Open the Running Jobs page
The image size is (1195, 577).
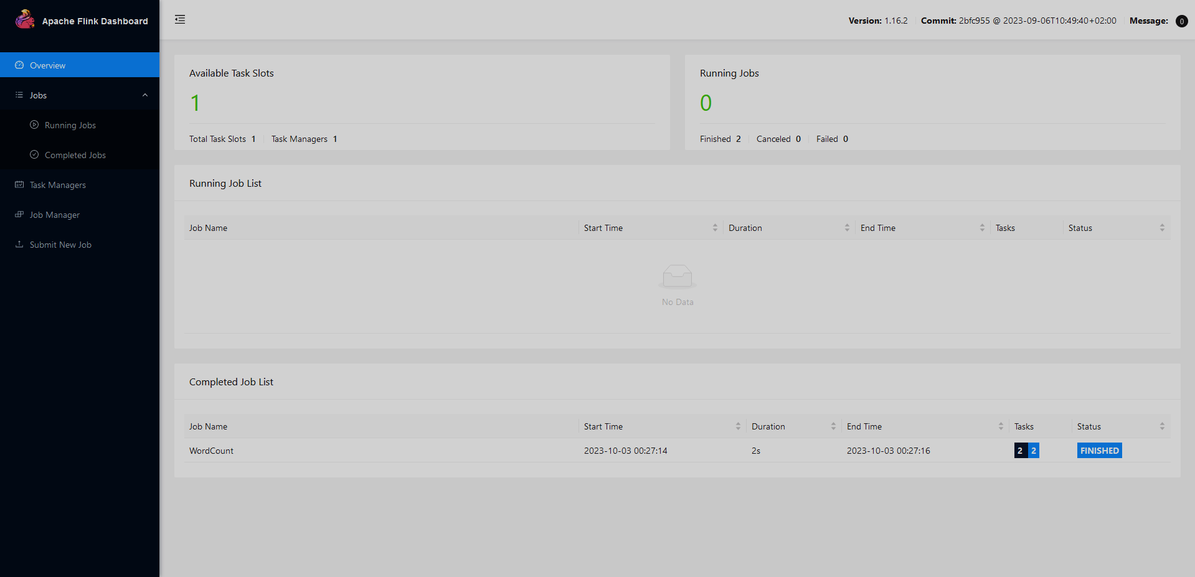(x=80, y=125)
